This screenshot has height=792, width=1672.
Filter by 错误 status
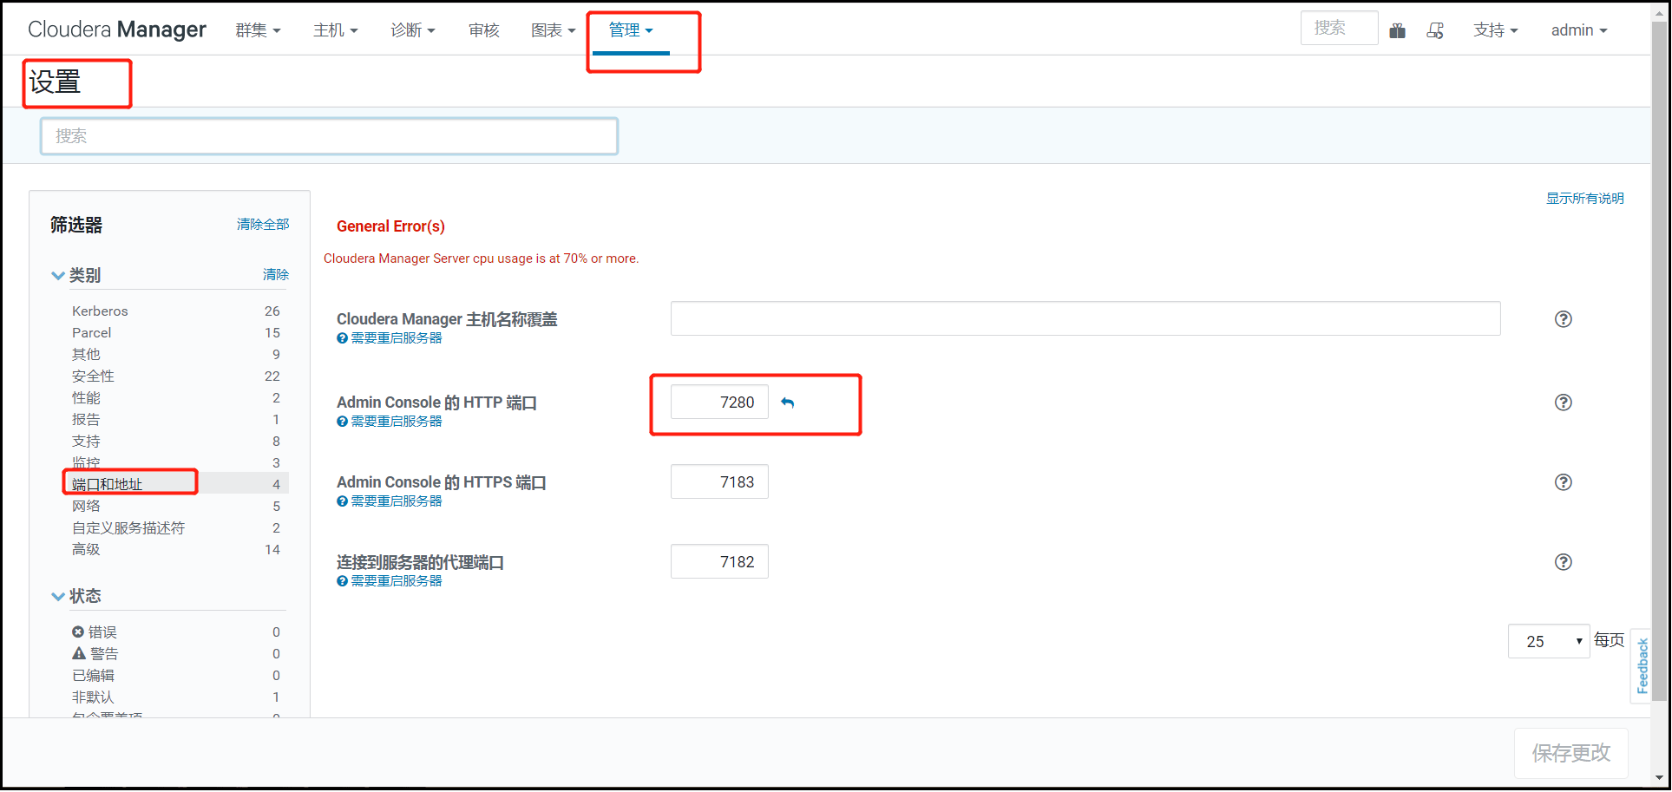point(176,632)
